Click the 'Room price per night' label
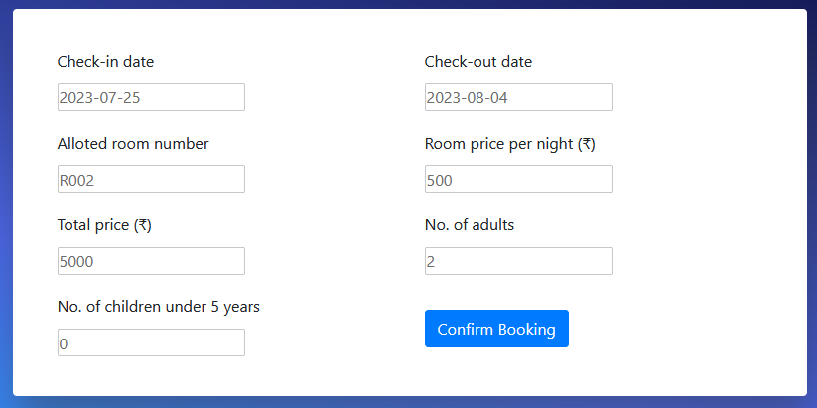The width and height of the screenshot is (817, 408). click(500, 144)
